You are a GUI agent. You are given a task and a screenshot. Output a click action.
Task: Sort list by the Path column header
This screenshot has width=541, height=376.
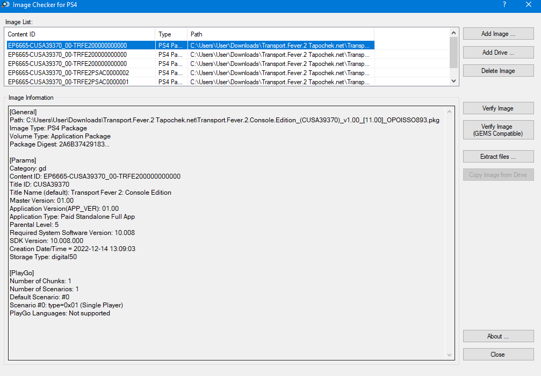point(281,34)
